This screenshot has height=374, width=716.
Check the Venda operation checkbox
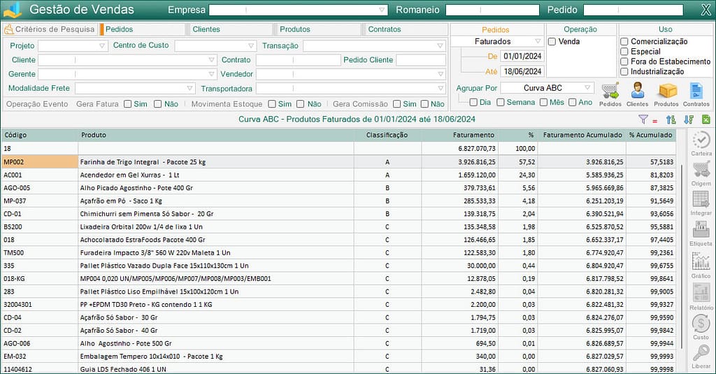click(552, 41)
